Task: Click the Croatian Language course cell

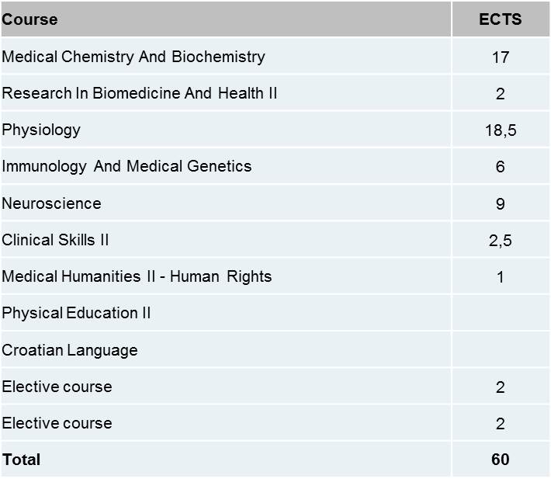Action: pos(226,349)
